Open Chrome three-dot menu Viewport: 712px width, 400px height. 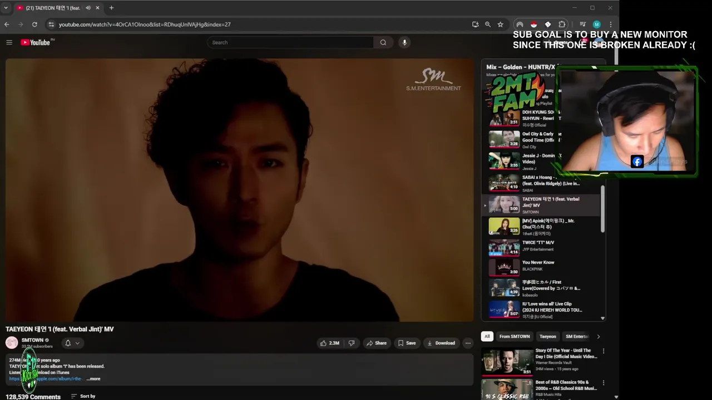coord(610,24)
